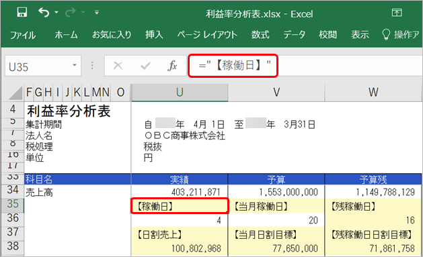Click the cell with 71,861,758

point(373,248)
